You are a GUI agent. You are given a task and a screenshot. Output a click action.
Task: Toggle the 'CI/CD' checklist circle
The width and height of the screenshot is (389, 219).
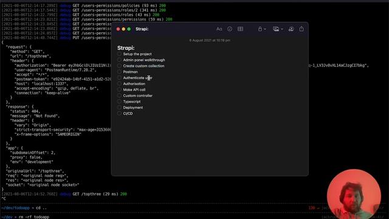(x=119, y=114)
